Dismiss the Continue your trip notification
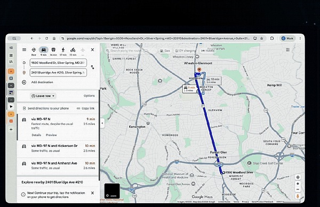320x207 pixels. click(92, 193)
